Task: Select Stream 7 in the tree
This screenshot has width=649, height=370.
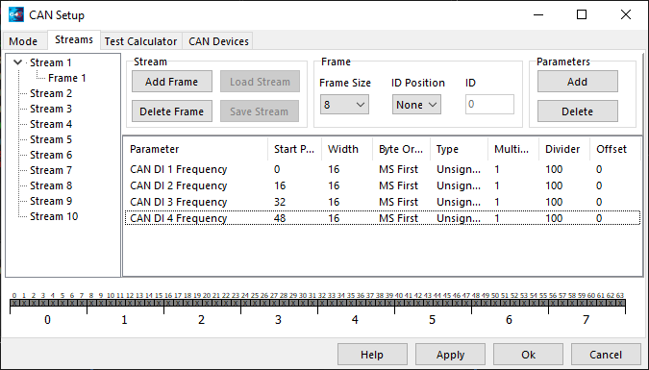Action: pos(51,170)
